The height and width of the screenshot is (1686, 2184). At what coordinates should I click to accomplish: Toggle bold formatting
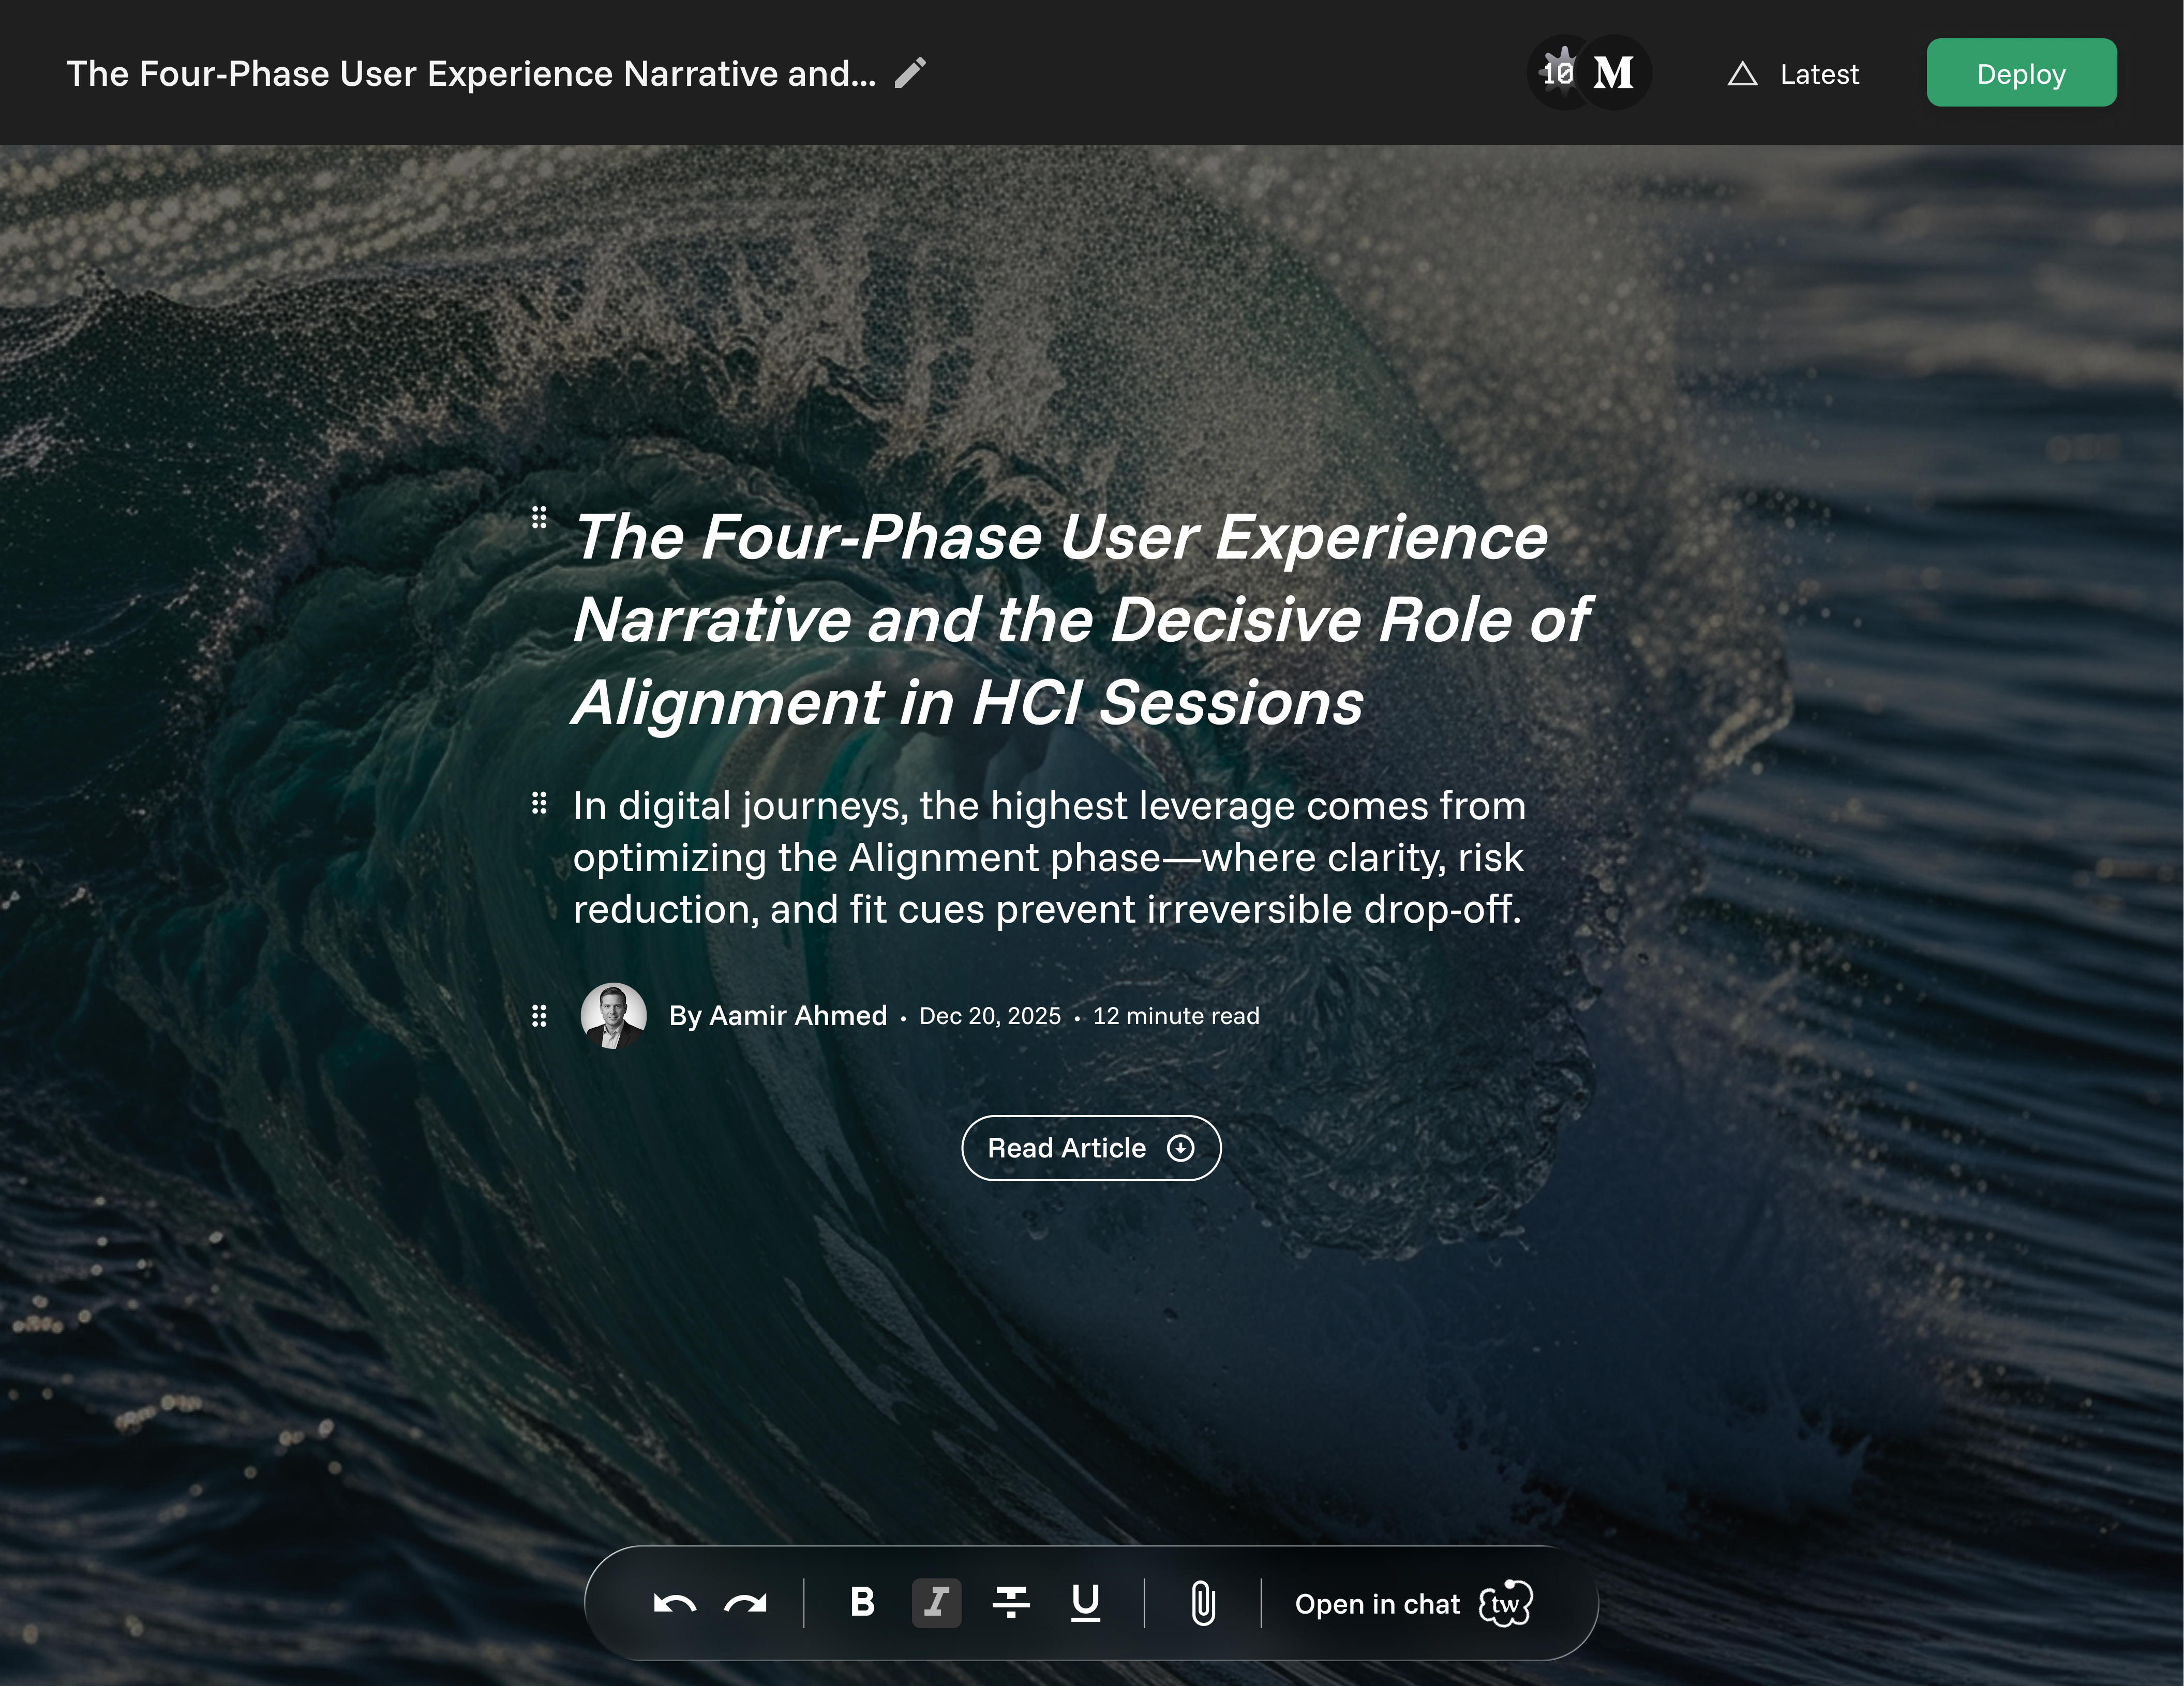(862, 1603)
